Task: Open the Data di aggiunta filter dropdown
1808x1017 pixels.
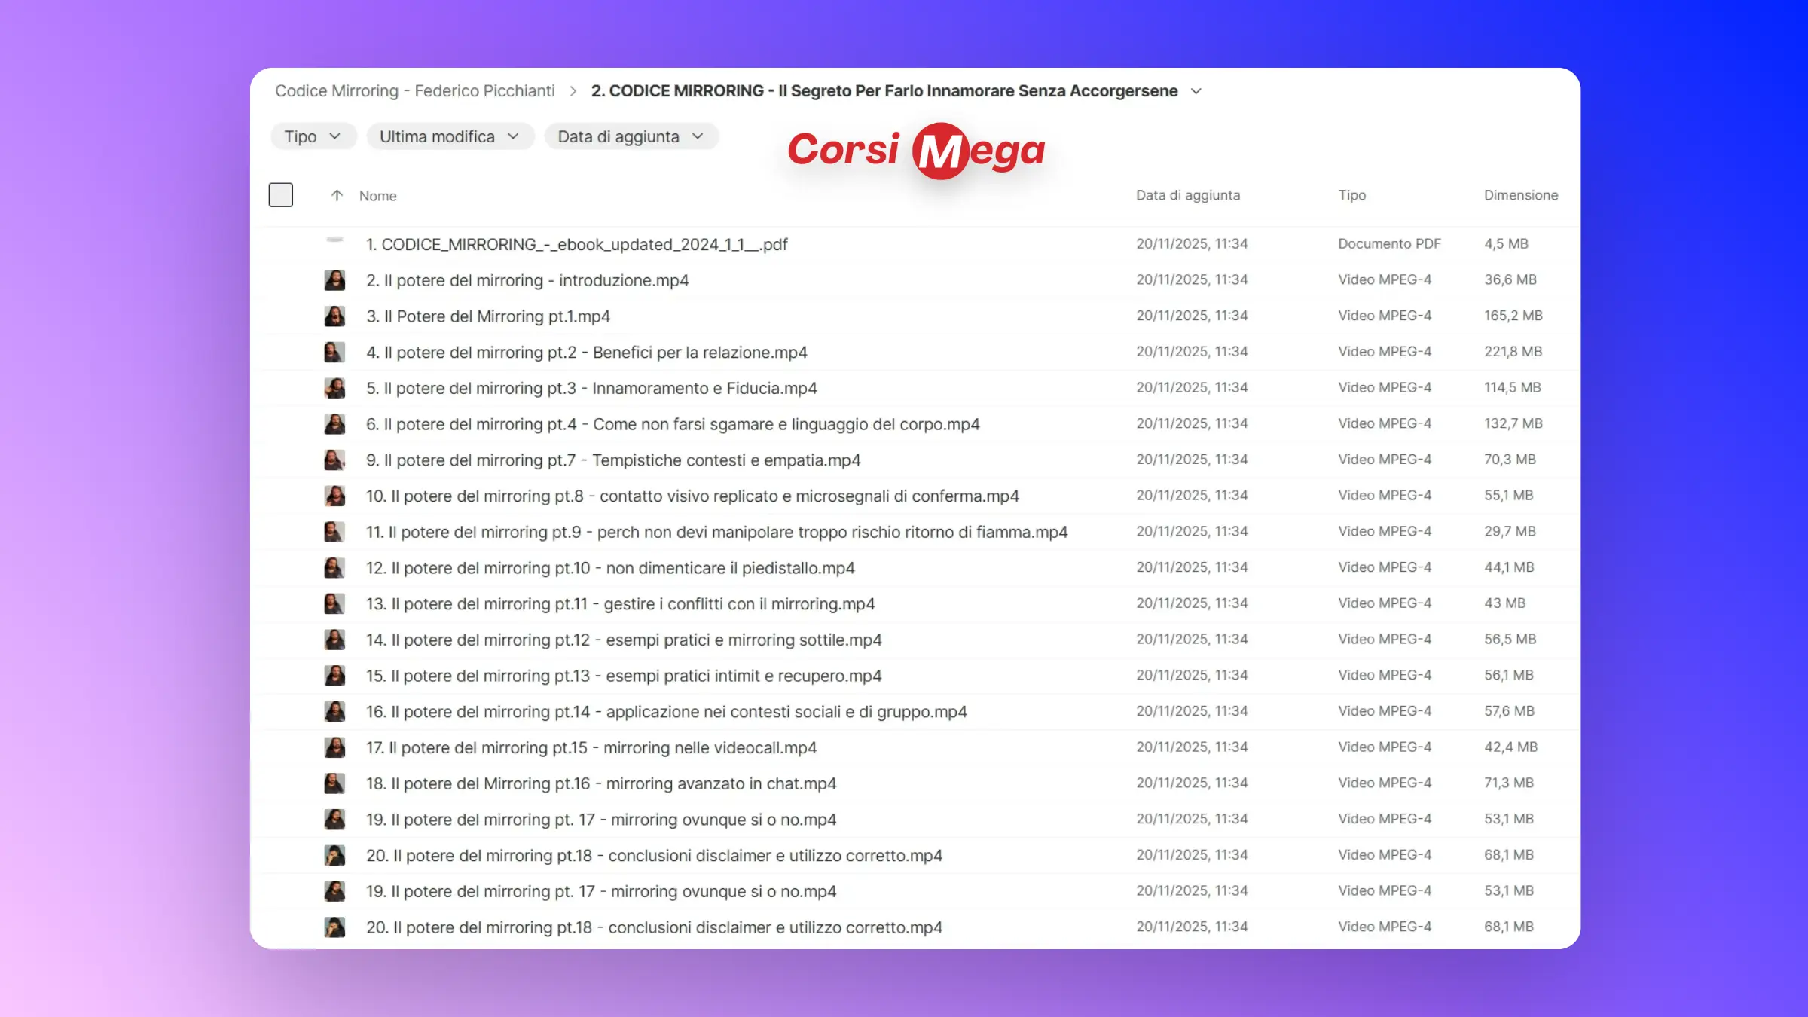Action: click(631, 136)
